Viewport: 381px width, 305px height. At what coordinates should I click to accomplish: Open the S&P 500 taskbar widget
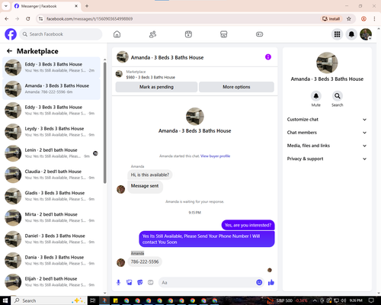tap(287, 300)
